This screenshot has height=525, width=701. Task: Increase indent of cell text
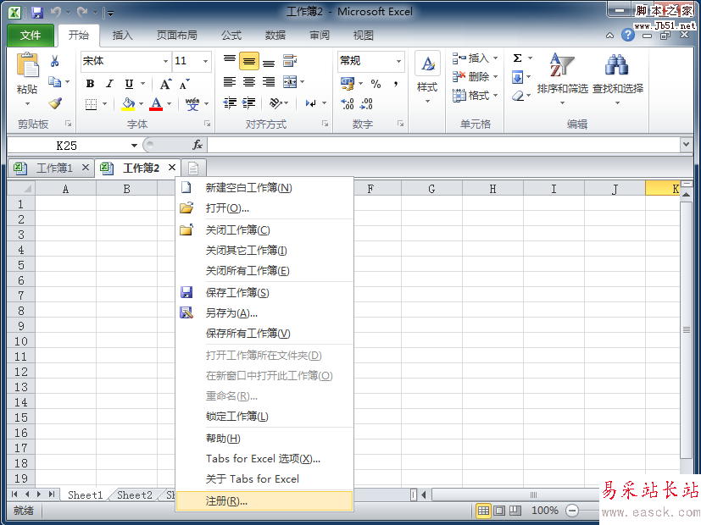249,103
